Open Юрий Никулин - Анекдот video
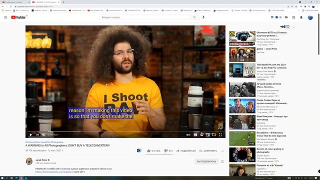This screenshot has height=180, width=320. click(242, 122)
